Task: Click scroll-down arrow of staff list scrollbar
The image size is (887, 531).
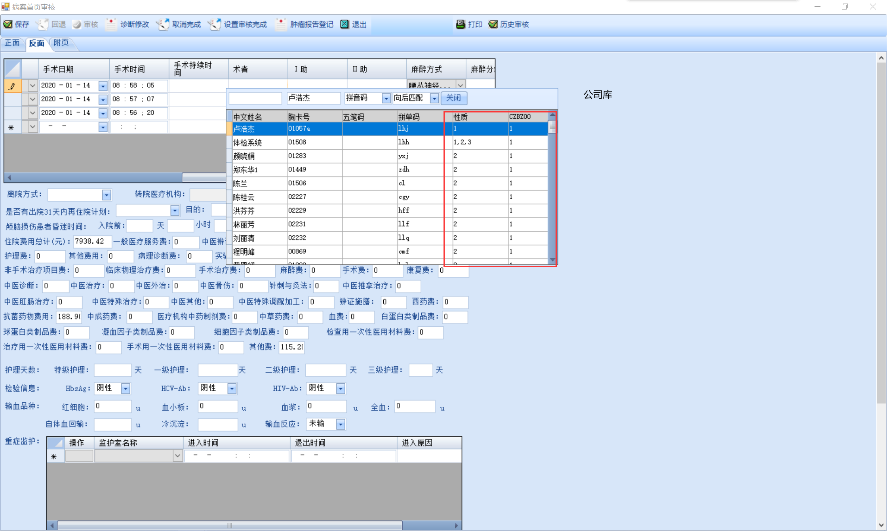Action: 552,260
